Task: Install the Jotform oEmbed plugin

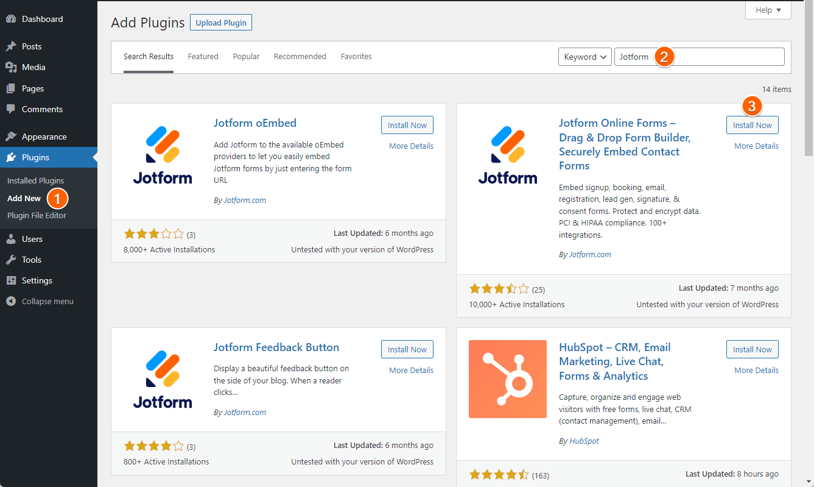Action: [x=407, y=125]
